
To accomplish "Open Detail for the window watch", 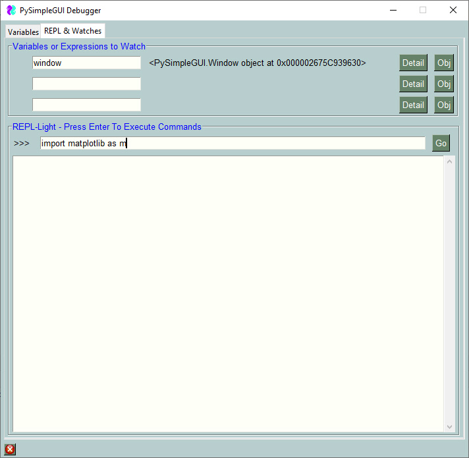I will tap(413, 63).
